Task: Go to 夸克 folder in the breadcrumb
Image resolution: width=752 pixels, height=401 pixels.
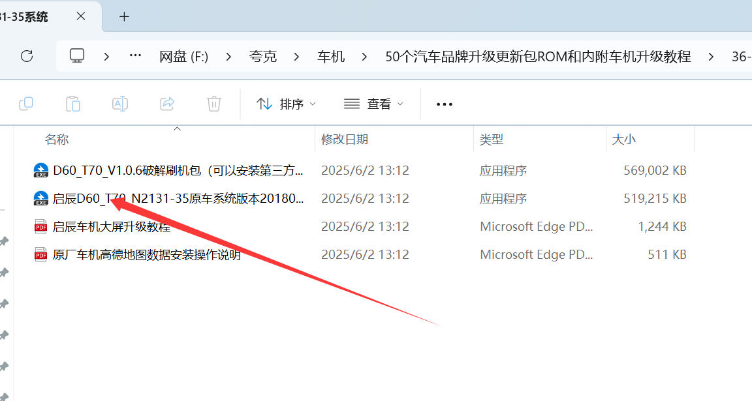Action: [x=263, y=57]
